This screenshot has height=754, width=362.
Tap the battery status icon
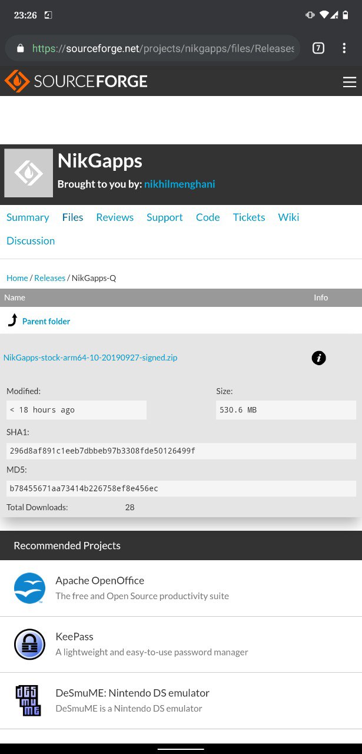[346, 15]
